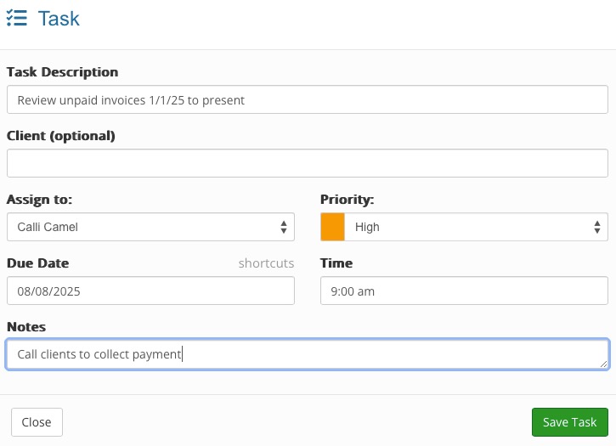
Task: Click into the empty Client field
Action: point(308,163)
